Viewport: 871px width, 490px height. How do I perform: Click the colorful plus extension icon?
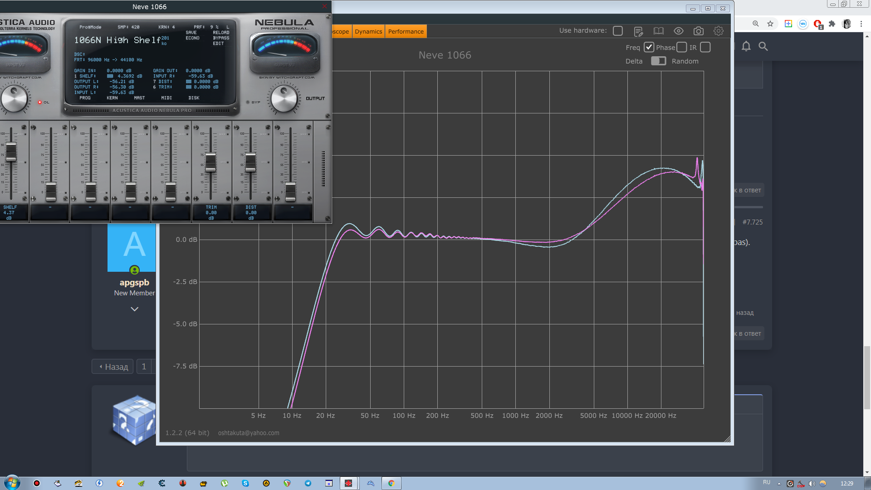788,24
